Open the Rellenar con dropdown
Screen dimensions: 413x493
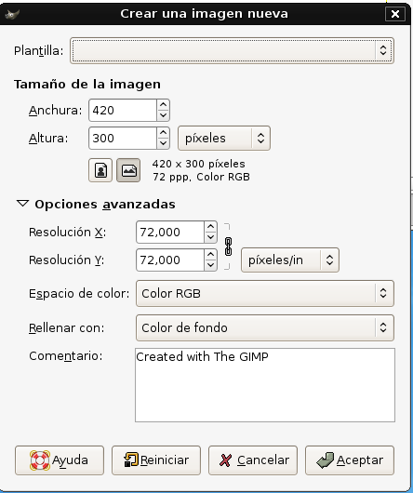(265, 327)
